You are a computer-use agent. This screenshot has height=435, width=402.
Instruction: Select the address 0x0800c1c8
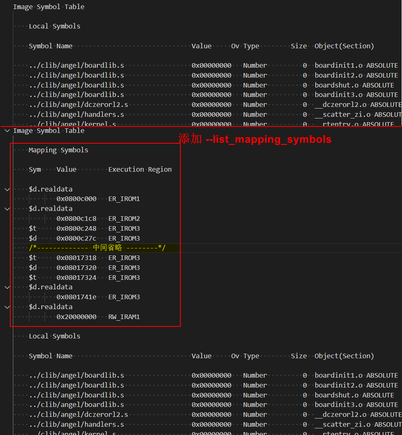pyautogui.click(x=77, y=219)
